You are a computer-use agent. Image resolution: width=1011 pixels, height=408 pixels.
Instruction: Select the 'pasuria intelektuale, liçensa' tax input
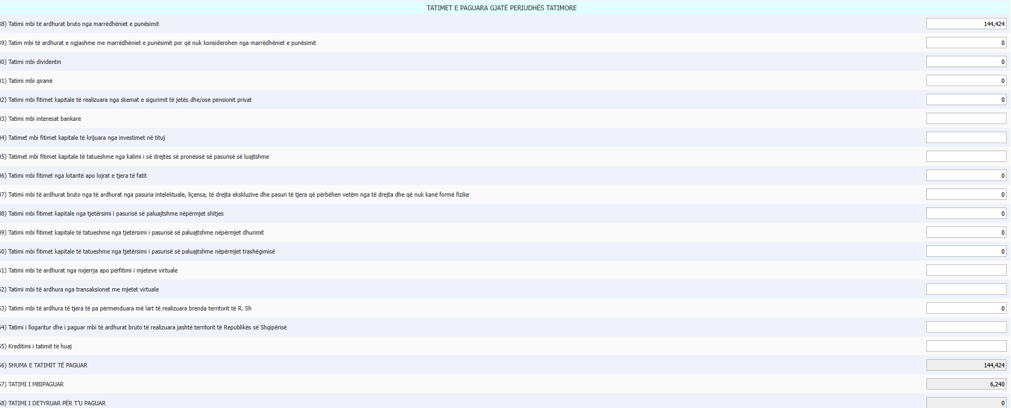[x=966, y=195]
